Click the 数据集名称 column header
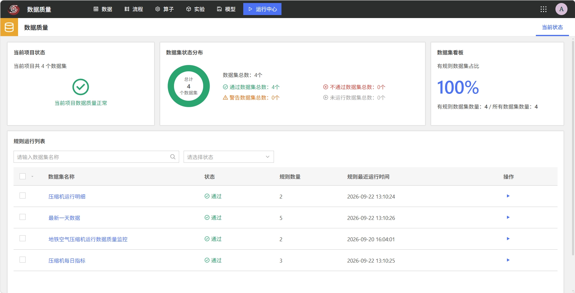575x293 pixels. (x=61, y=177)
